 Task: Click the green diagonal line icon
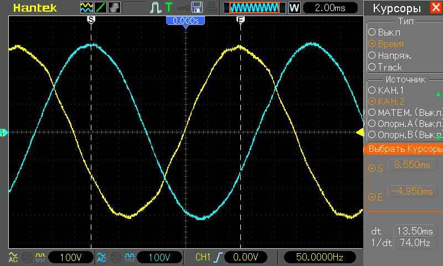click(x=101, y=8)
